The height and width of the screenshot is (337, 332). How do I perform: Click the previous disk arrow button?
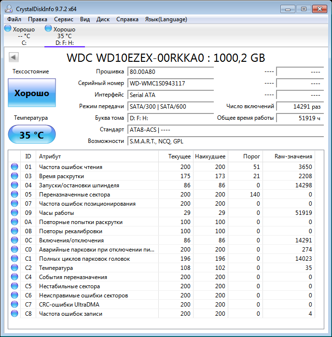pyautogui.click(x=14, y=57)
